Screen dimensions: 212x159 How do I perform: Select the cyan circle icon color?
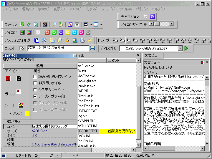[x=74, y=32]
